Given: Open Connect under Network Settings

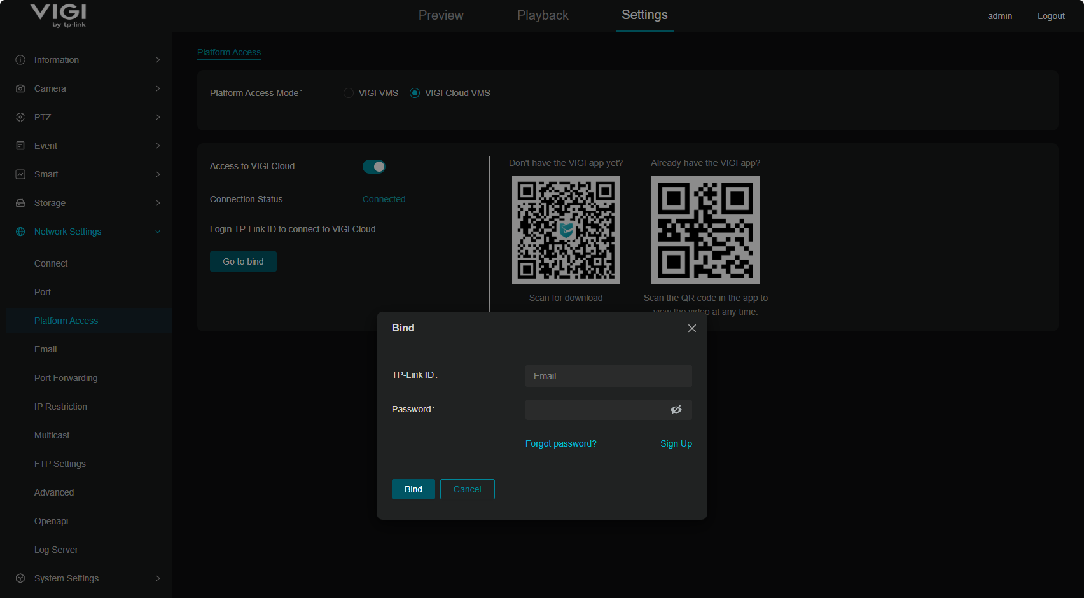Looking at the screenshot, I should tap(51, 263).
